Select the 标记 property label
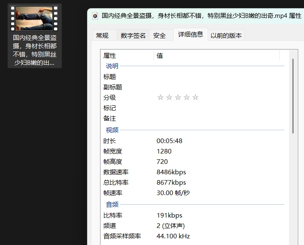Image resolution: width=304 pixels, height=245 pixels. click(x=110, y=108)
